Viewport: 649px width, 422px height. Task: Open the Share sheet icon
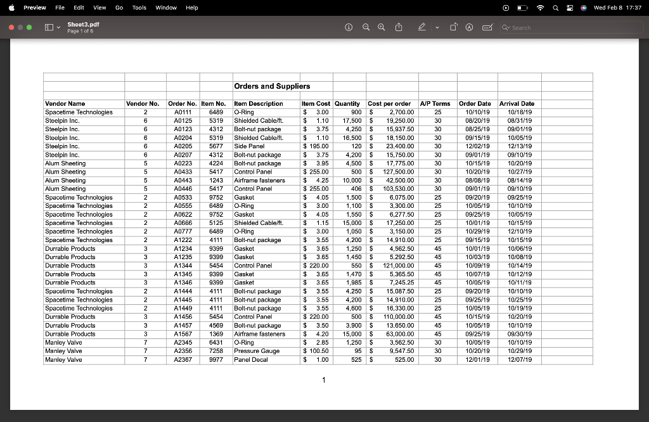coord(399,27)
